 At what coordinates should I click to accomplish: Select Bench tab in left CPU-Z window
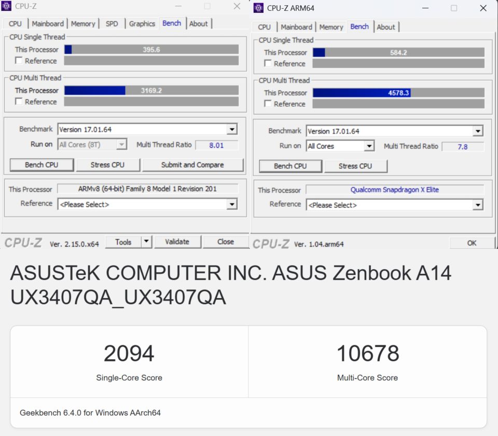click(x=172, y=23)
